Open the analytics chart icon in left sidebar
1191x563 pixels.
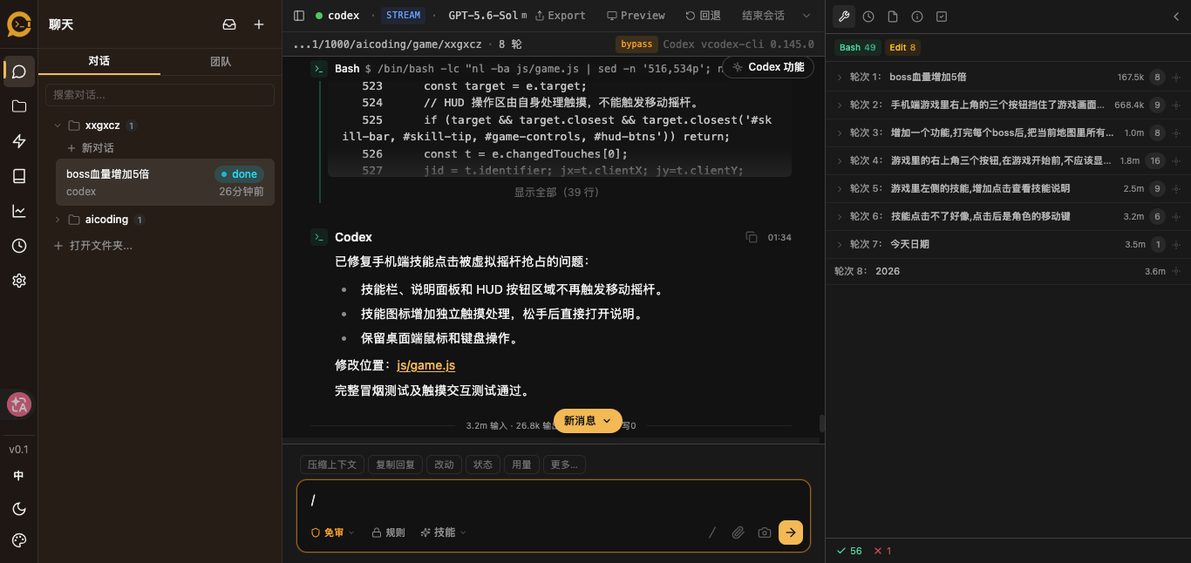(19, 211)
